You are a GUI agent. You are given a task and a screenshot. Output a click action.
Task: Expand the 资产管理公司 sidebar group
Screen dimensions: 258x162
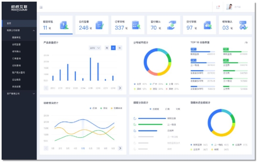[x=34, y=93]
